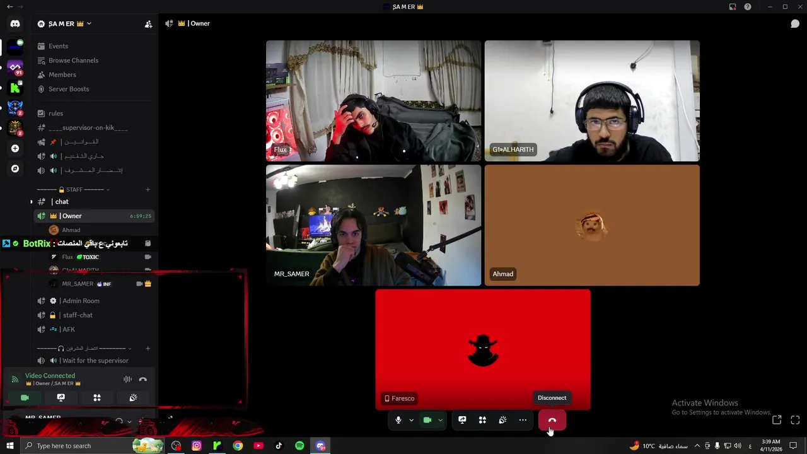Create channel in STAFF category

(x=148, y=190)
